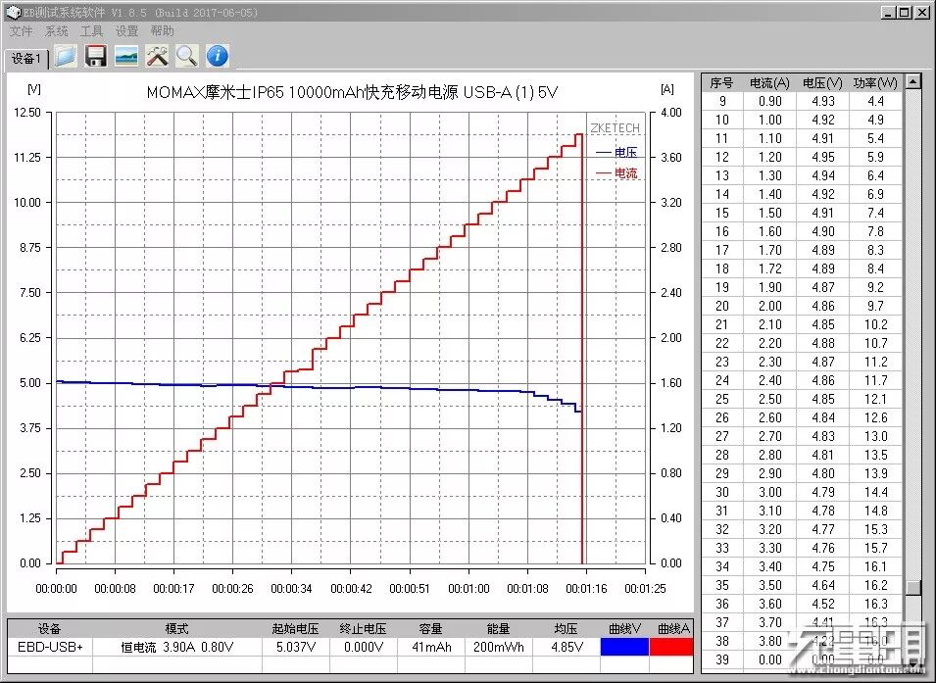Click the 电流 legend entry

point(617,173)
